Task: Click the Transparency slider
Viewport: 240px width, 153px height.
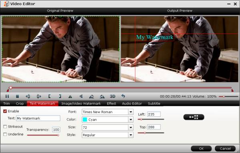Action: (x=43, y=135)
